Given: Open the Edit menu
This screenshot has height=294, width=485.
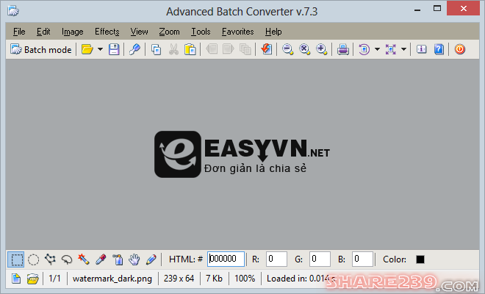Looking at the screenshot, I should click(x=43, y=32).
